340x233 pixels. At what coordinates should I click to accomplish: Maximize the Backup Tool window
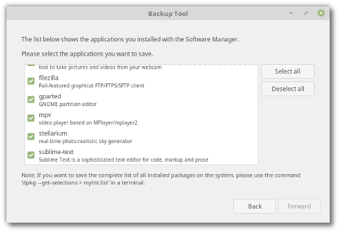(306, 13)
